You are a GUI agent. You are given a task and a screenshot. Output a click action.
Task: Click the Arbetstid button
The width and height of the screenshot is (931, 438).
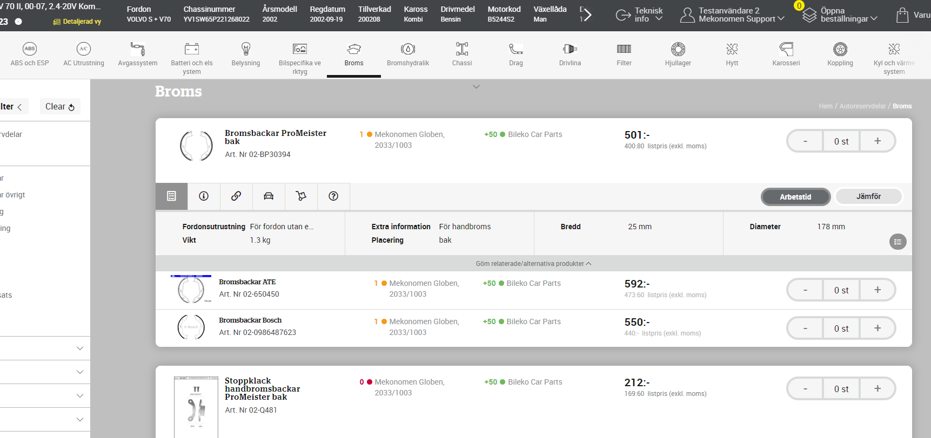pyautogui.click(x=795, y=197)
